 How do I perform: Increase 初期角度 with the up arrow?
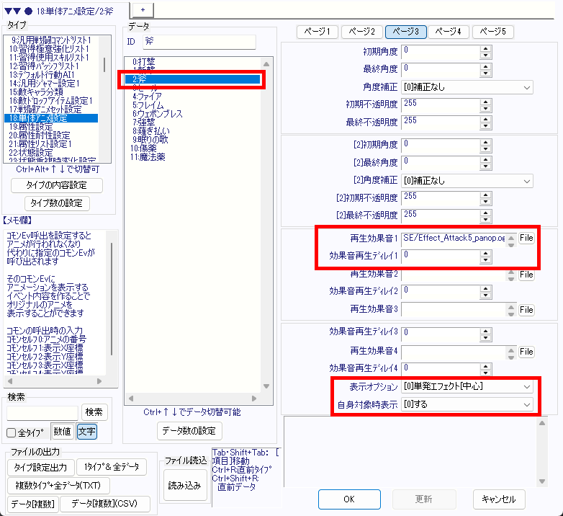[485, 48]
